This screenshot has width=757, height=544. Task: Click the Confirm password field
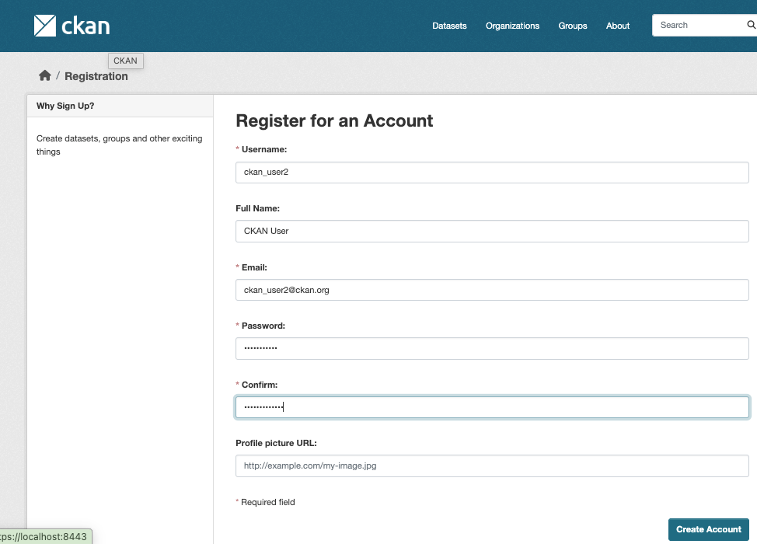[492, 407]
